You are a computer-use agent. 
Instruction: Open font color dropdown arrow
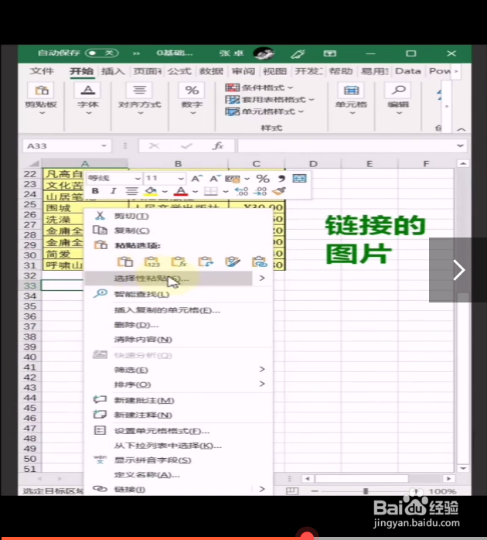coord(195,192)
